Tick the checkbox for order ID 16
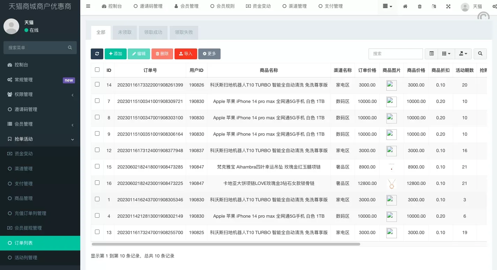This screenshot has height=270, width=497. click(97, 183)
